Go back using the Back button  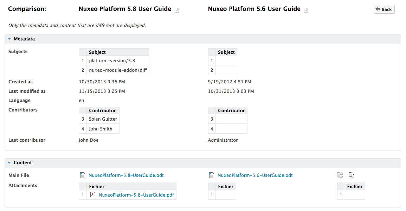[x=384, y=9]
